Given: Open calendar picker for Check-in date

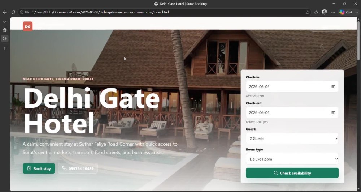Looking at the screenshot, I should coord(333,86).
